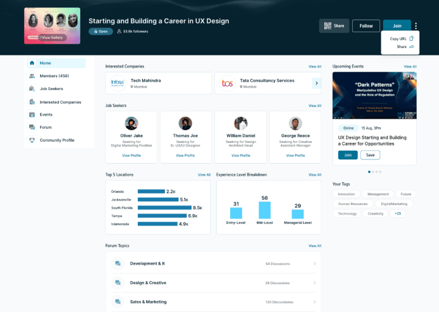Expand Design & Creative topic chevron
The image size is (439, 312).
[315, 283]
